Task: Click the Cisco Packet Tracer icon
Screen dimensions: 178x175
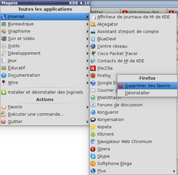Action: [93, 54]
